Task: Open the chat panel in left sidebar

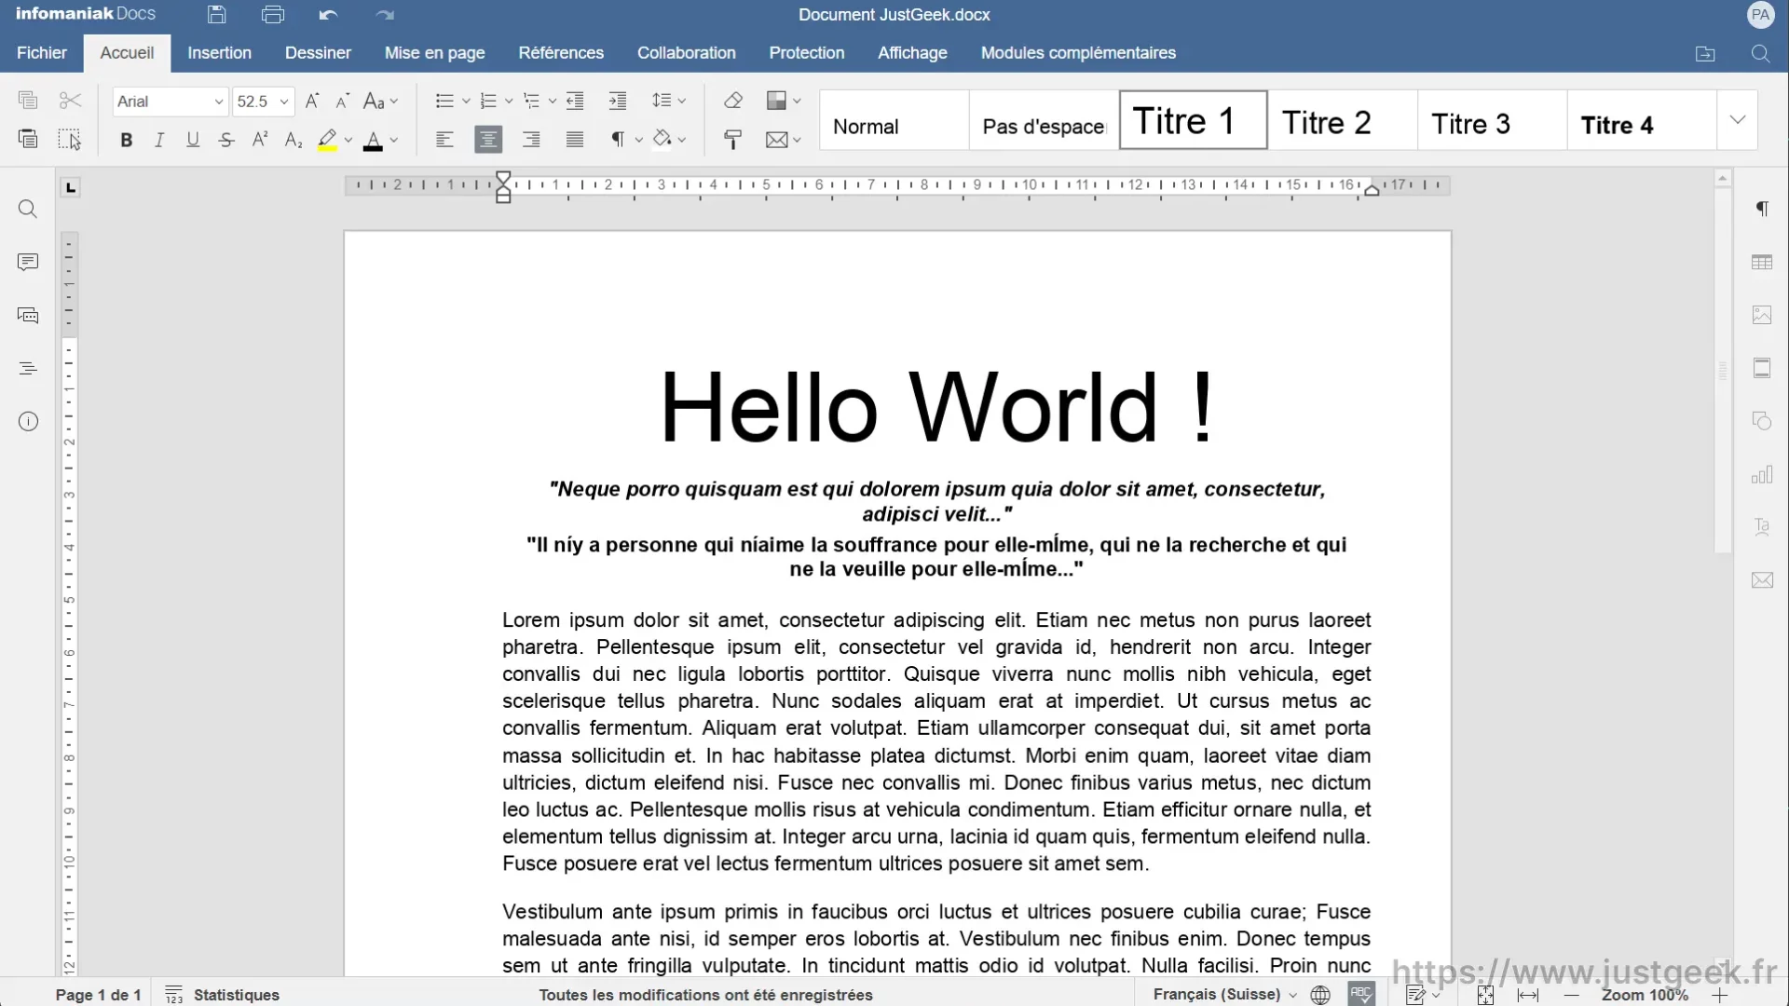Action: tap(28, 316)
